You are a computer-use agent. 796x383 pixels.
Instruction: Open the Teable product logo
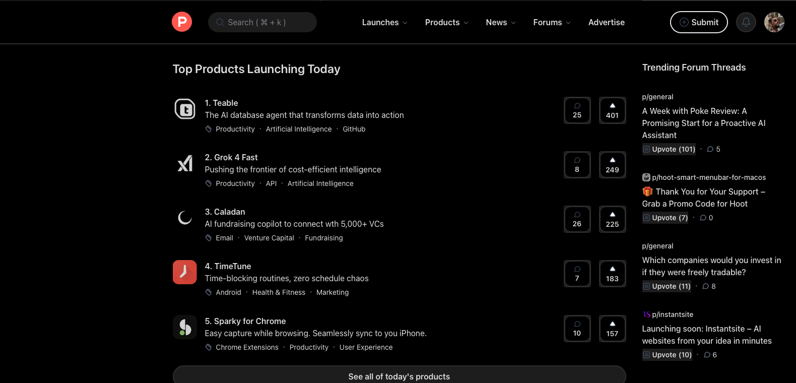(x=185, y=109)
